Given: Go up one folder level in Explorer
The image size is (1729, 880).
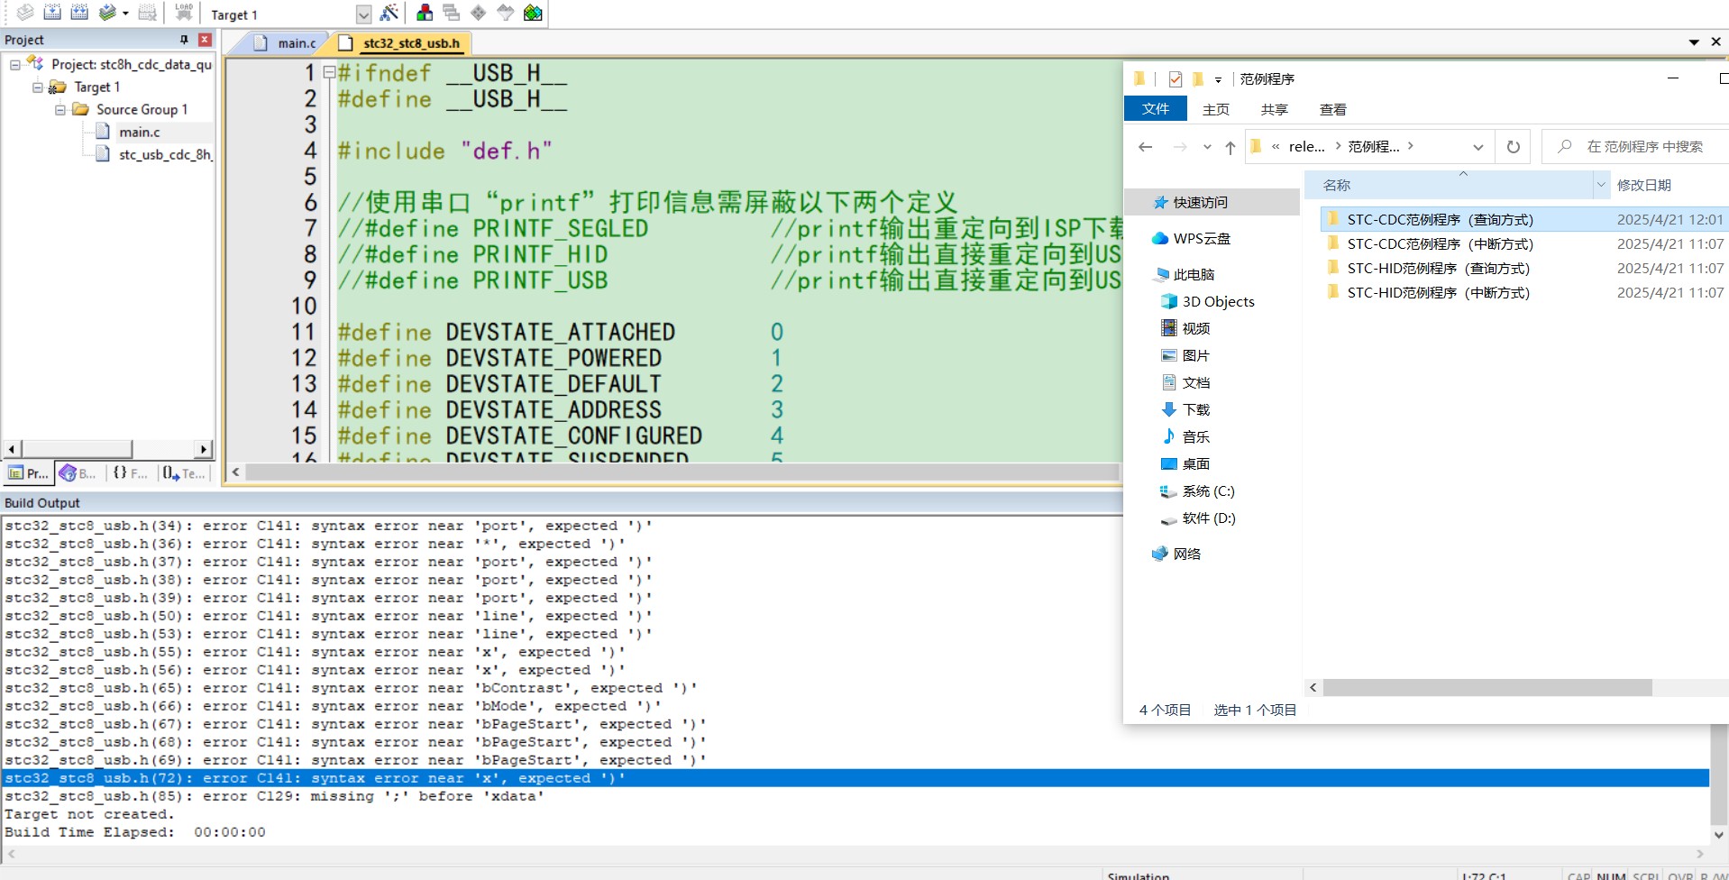Looking at the screenshot, I should [x=1230, y=147].
